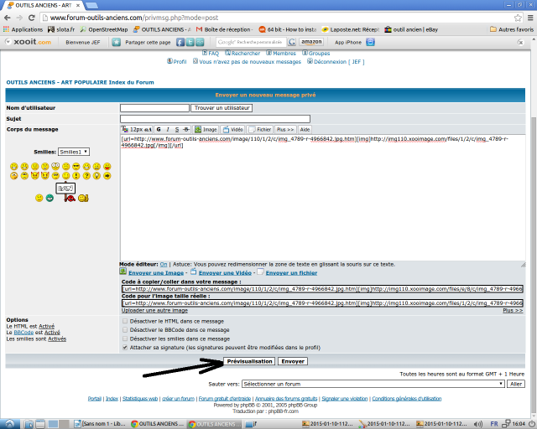Click the Prévisualisation button
This screenshot has width=537, height=429.
click(x=249, y=361)
